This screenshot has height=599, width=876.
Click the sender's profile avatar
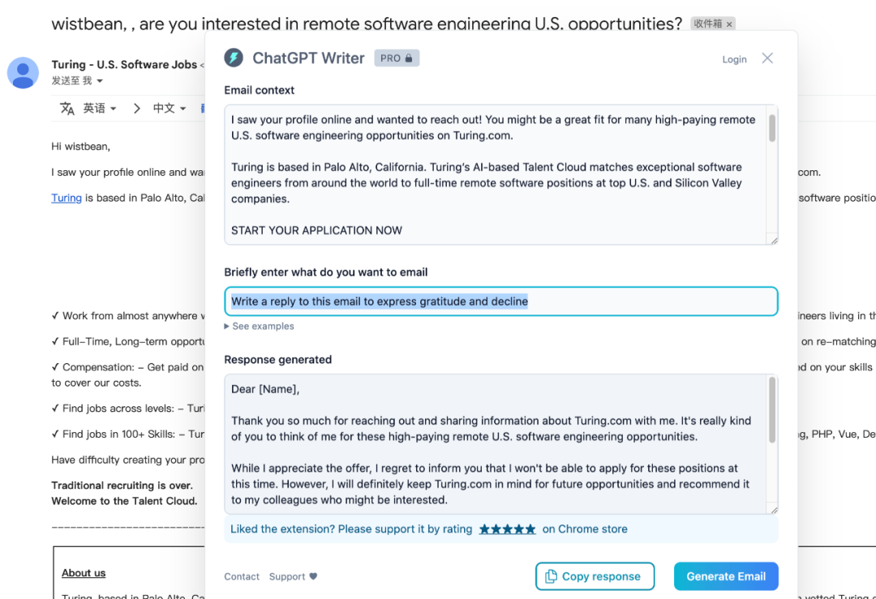pos(23,73)
